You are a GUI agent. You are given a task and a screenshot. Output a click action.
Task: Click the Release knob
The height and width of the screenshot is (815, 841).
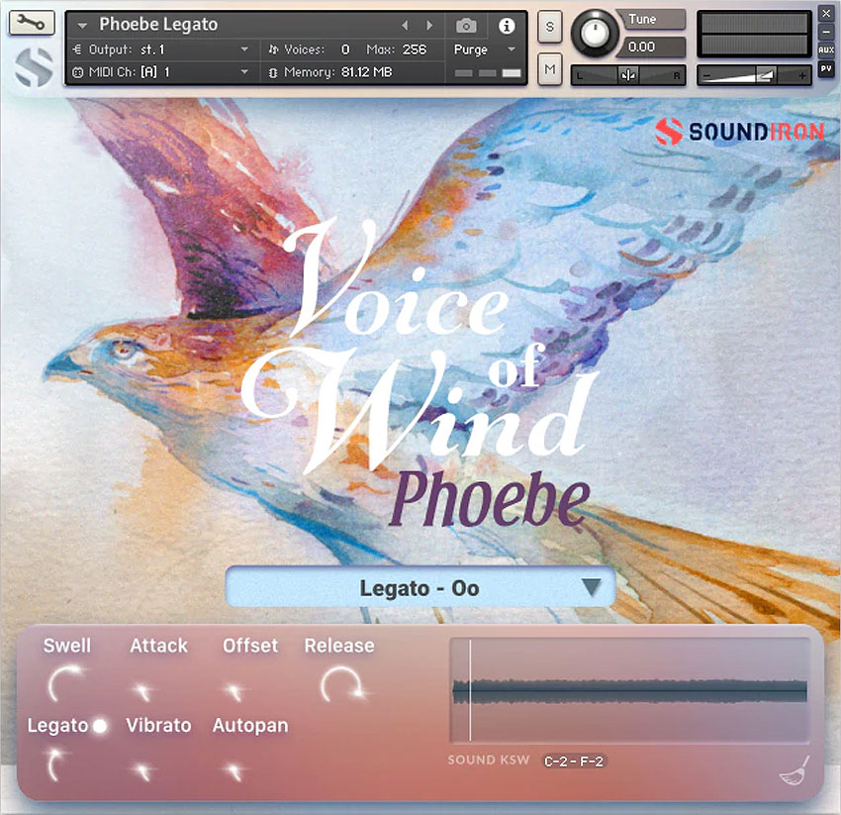(342, 685)
